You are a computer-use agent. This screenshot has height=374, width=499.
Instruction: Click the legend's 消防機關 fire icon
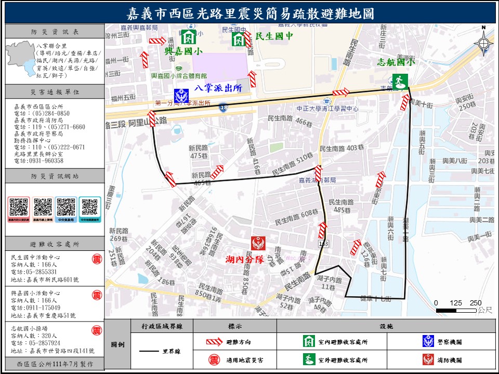428,359
